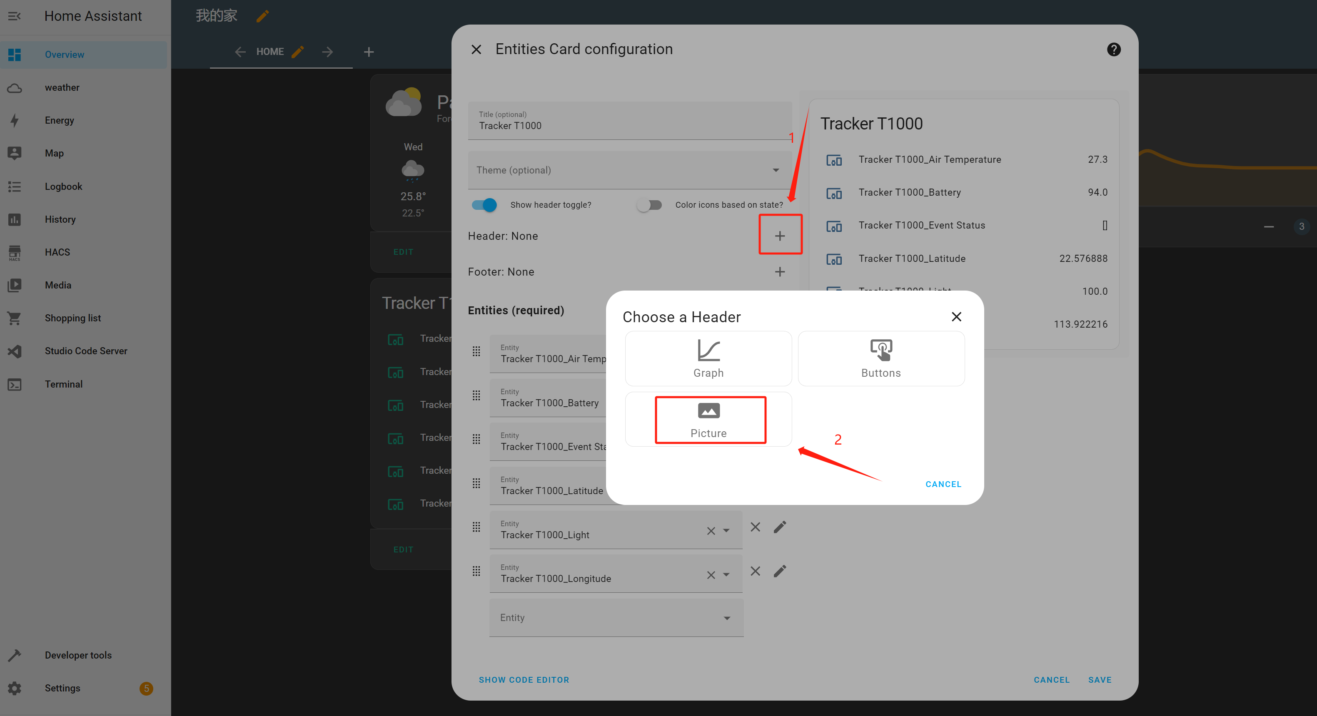1317x716 pixels.
Task: Grab drag handle for Tracker T1000_Air Temp row
Action: coord(476,351)
